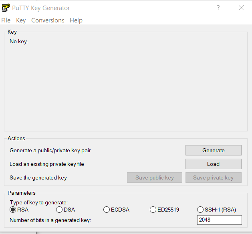
Task: Click the 'PuTTY Key Generator' title text
Action: (41, 8)
